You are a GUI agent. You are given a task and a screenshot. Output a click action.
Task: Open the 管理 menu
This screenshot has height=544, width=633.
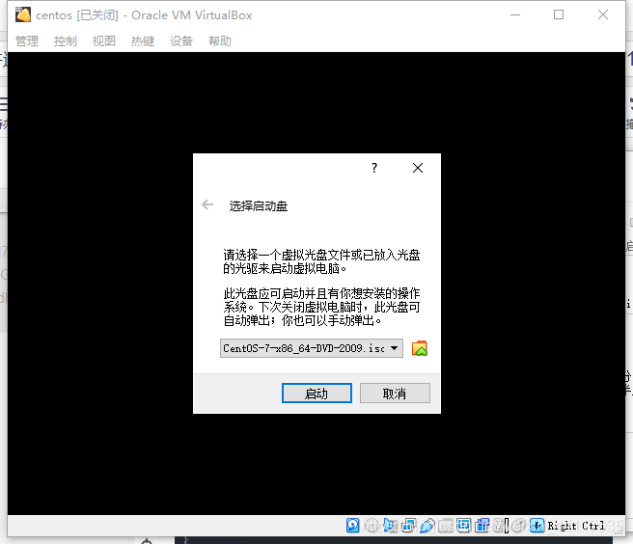click(x=27, y=41)
